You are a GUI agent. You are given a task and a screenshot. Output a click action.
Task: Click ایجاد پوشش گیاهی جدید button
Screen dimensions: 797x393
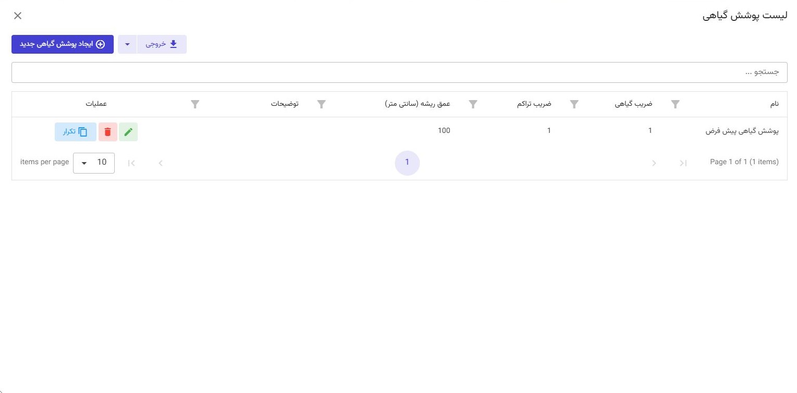(x=63, y=44)
